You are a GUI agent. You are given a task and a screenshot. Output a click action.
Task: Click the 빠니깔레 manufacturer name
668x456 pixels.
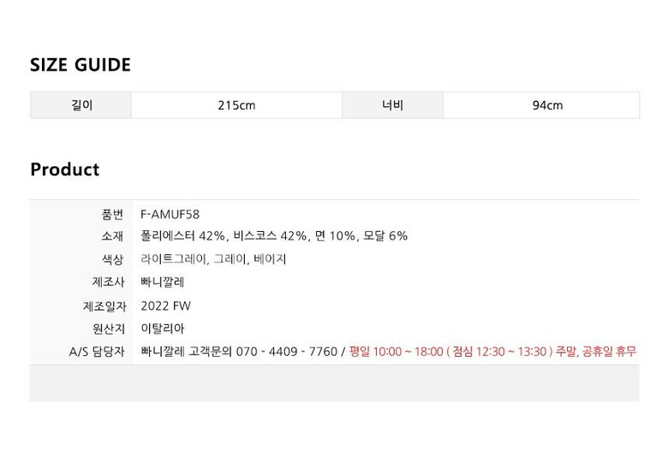(x=162, y=281)
